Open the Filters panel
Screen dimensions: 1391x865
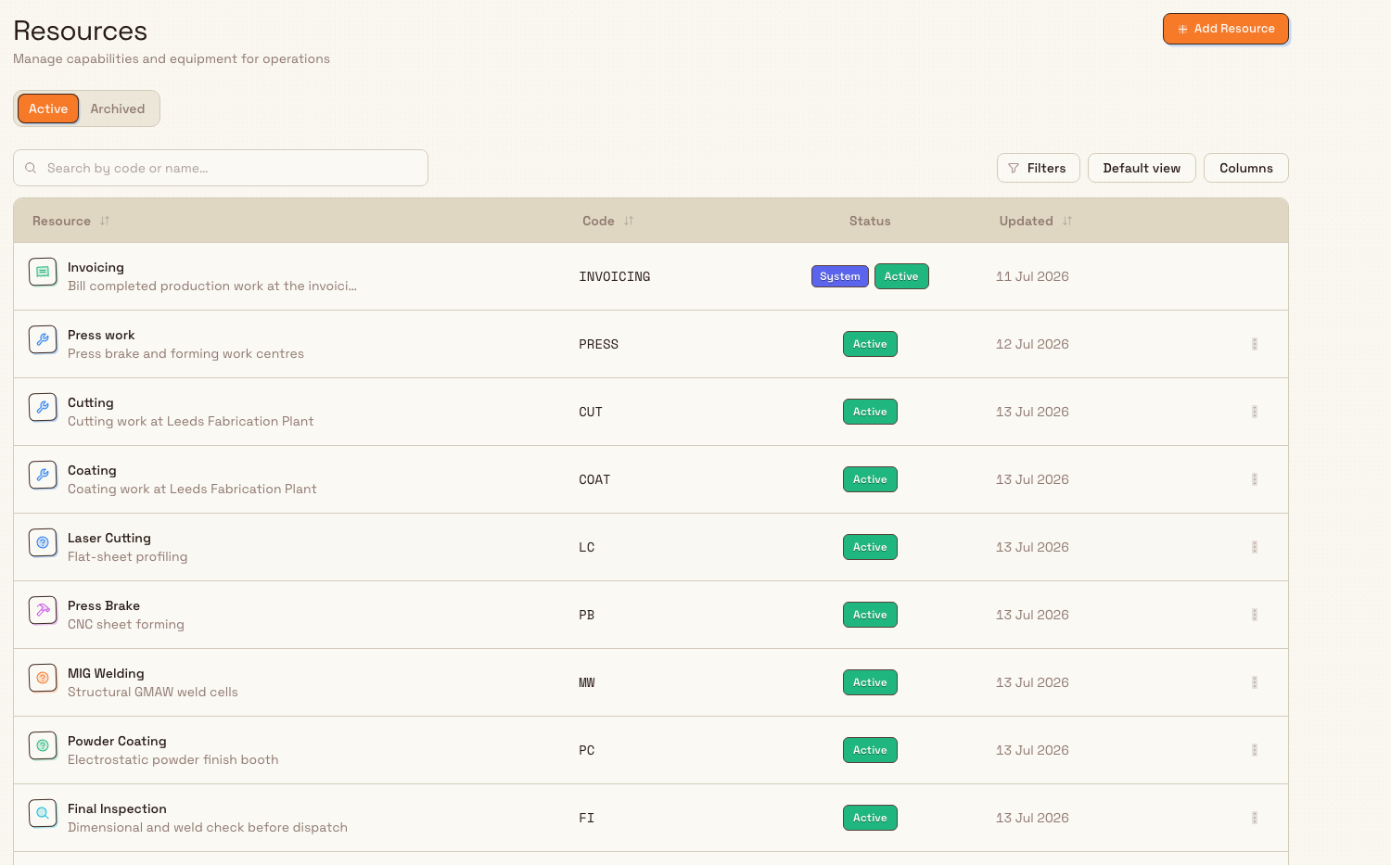pos(1039,168)
